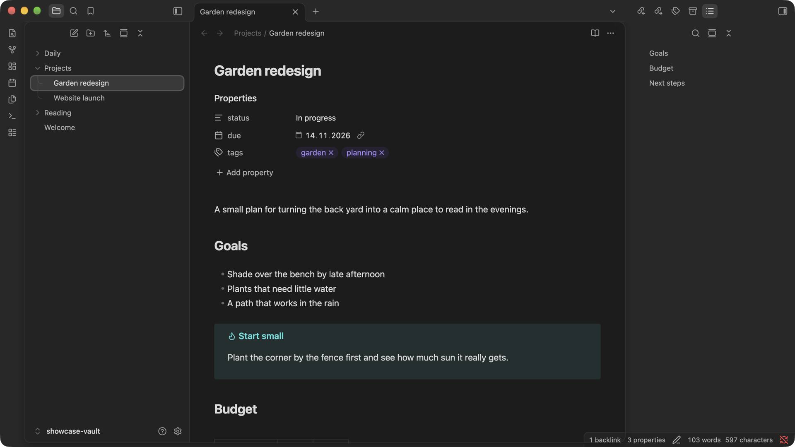795x447 pixels.
Task: Select the Garden redesign tab
Action: click(x=249, y=12)
